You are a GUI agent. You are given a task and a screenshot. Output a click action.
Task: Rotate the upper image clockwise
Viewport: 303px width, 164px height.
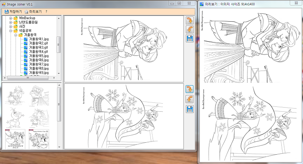(x=190, y=20)
